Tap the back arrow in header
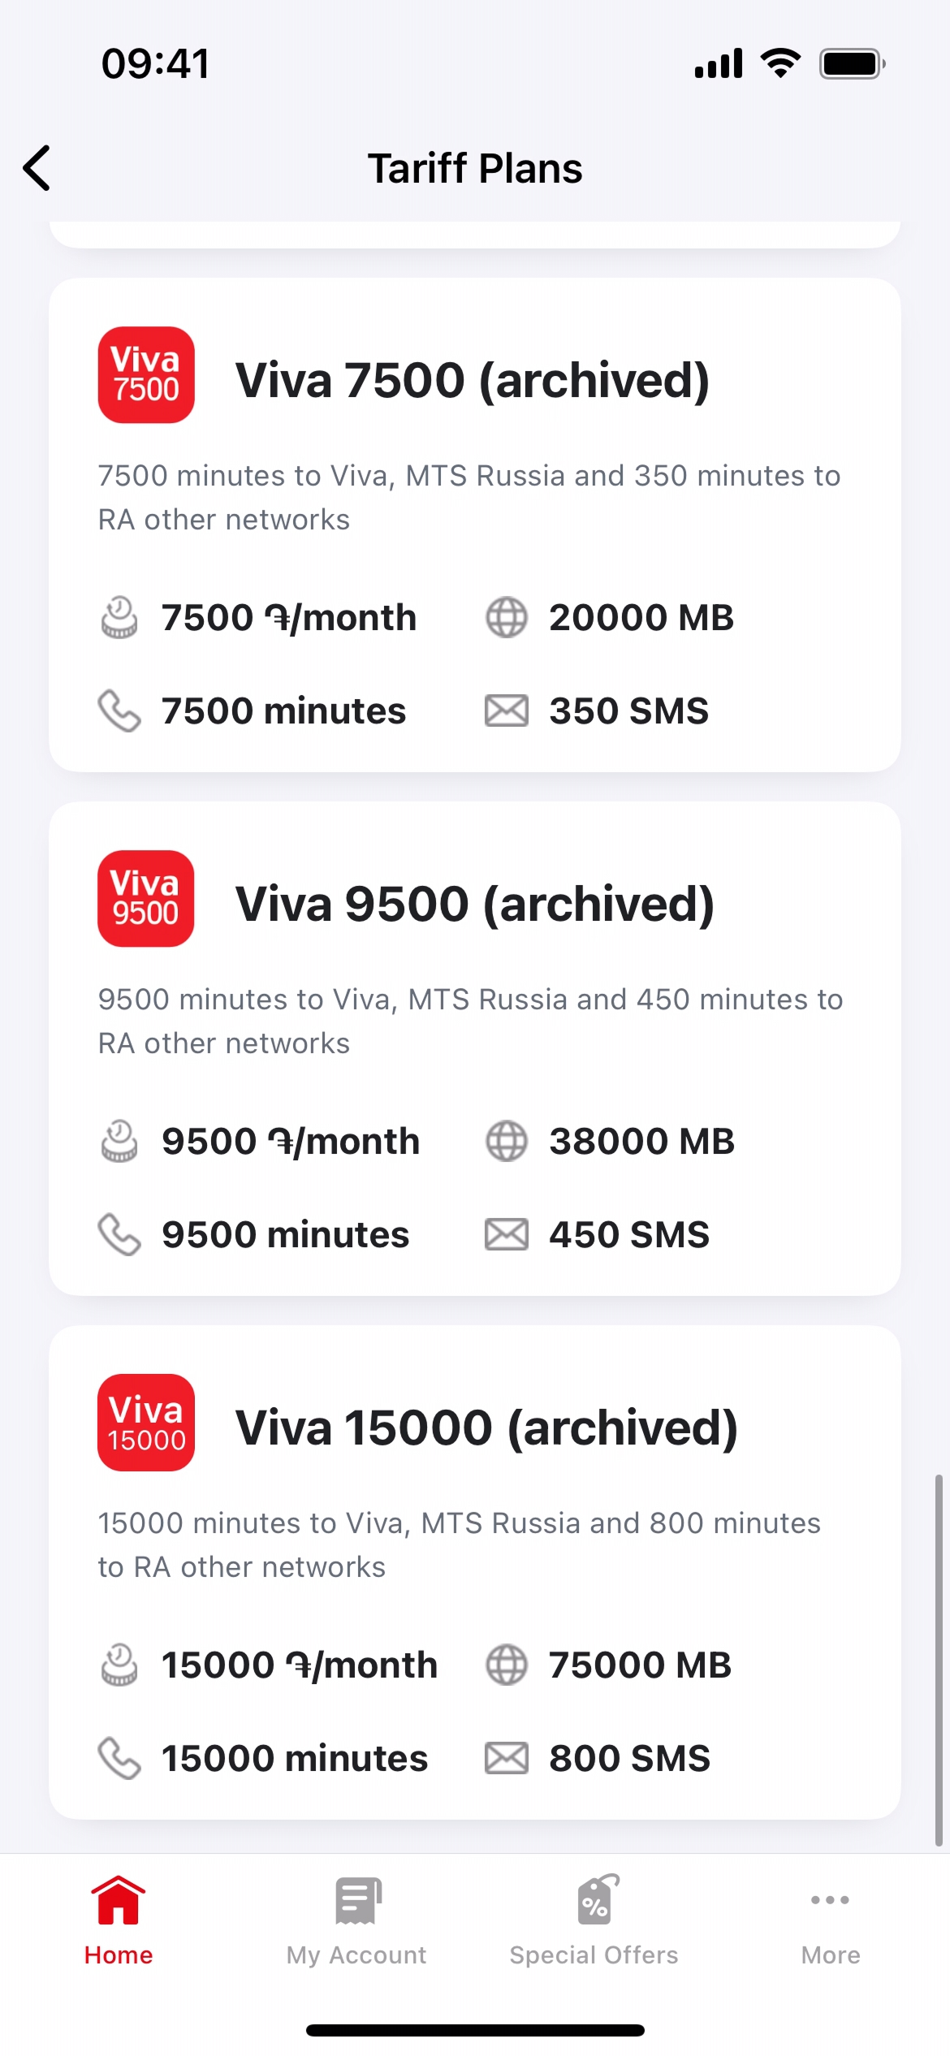 pos(37,168)
